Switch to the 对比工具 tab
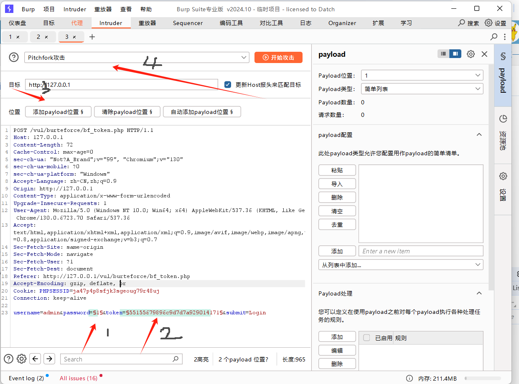Viewport: 519px width, 384px height. pyautogui.click(x=272, y=23)
